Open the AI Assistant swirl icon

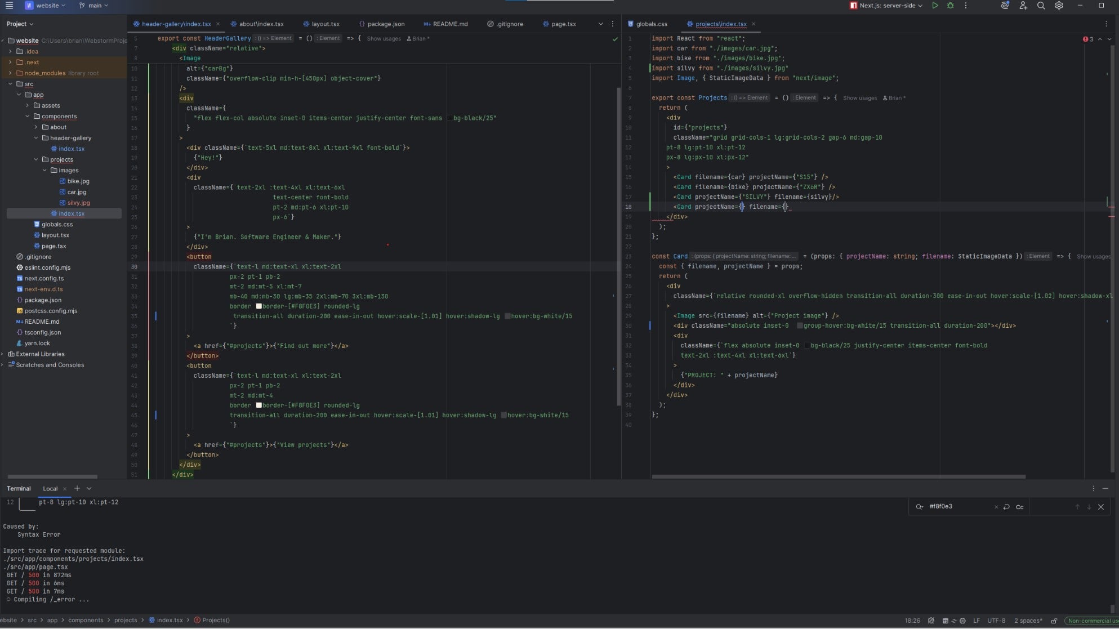[1005, 6]
